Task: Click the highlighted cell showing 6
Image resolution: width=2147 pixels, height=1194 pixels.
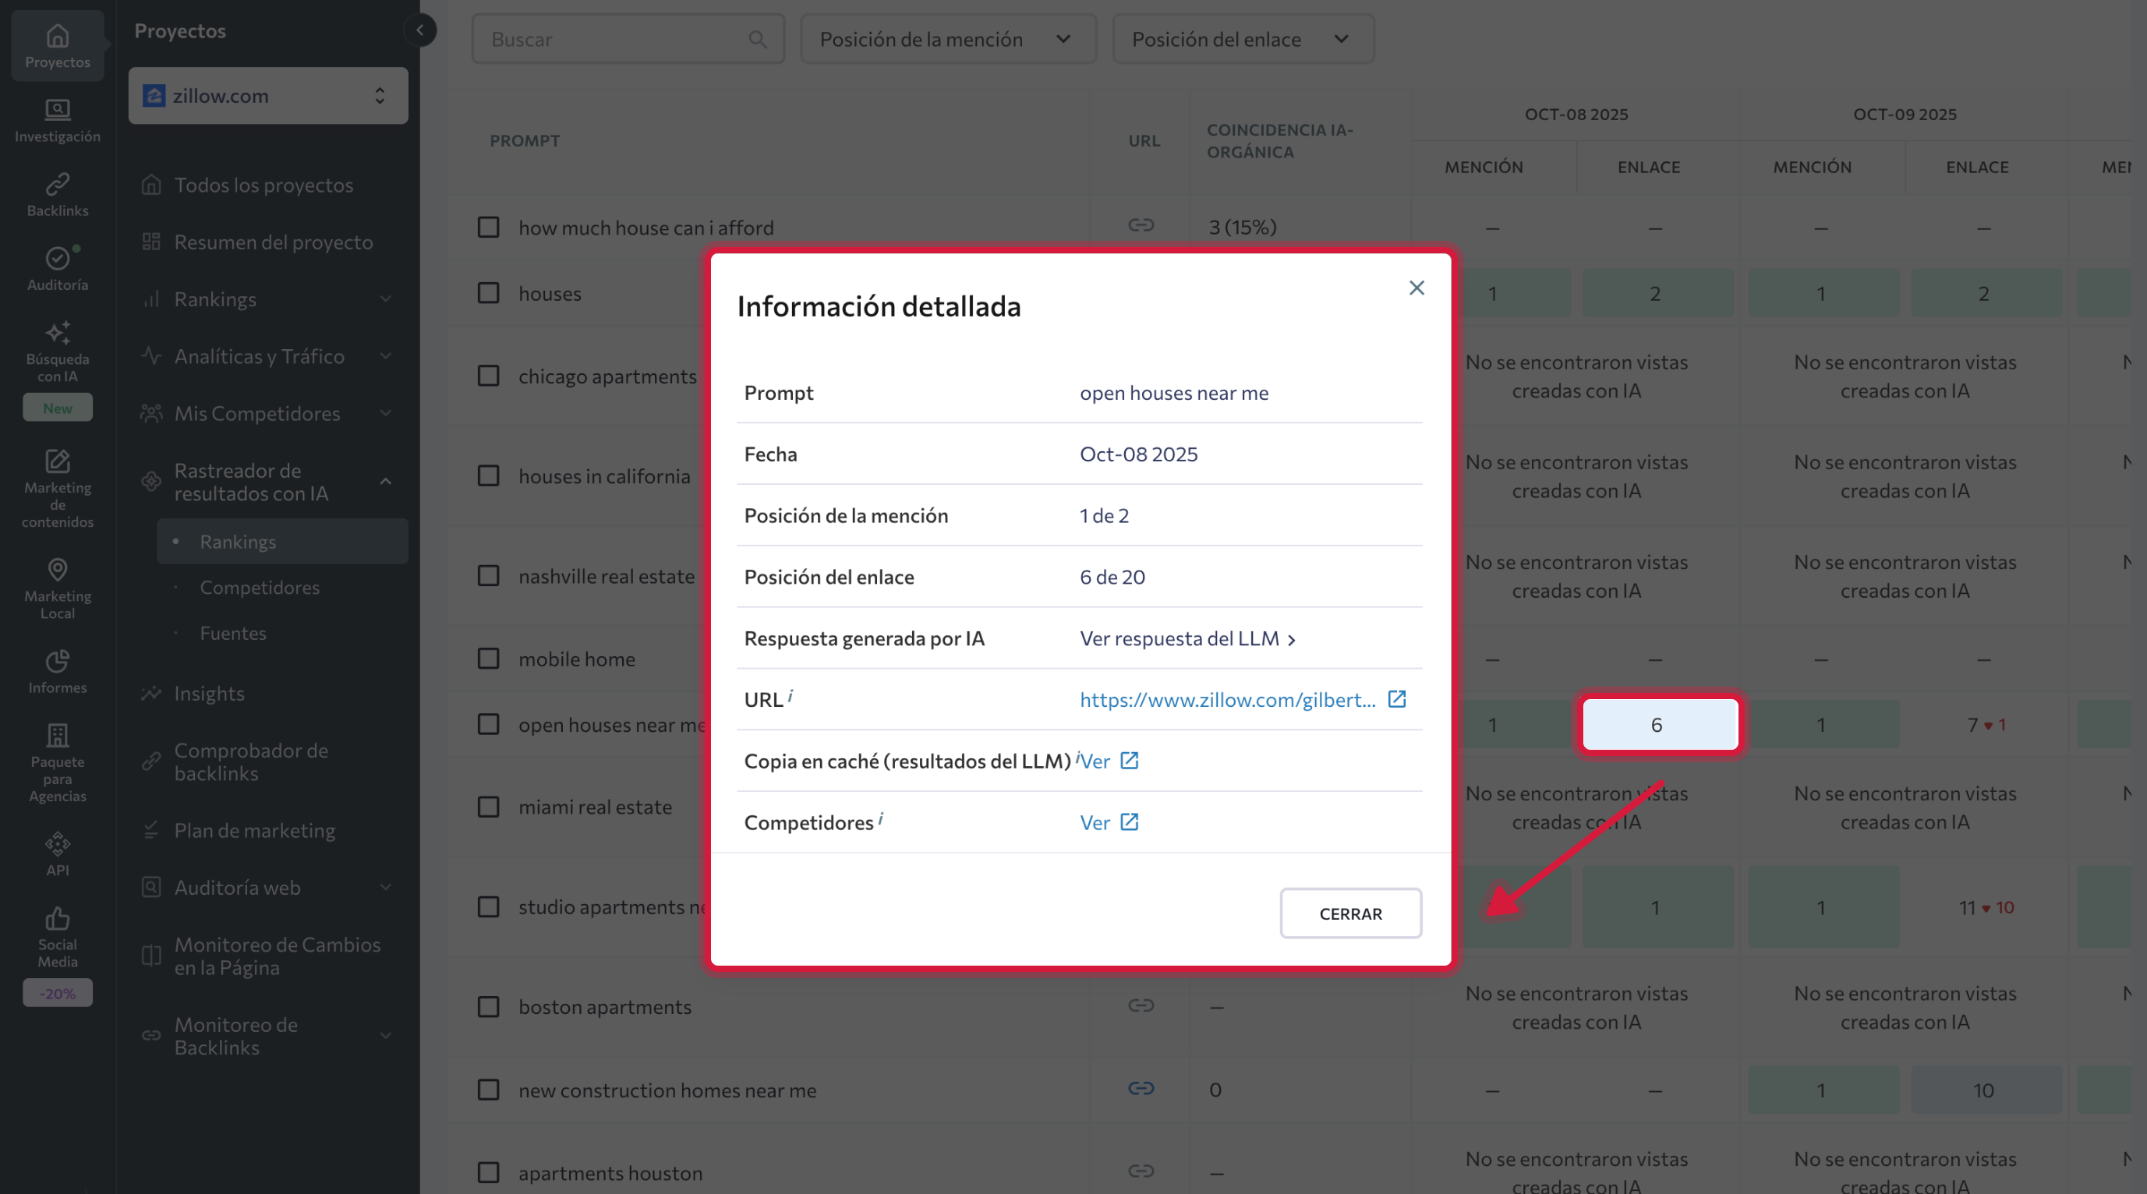Action: click(x=1657, y=724)
